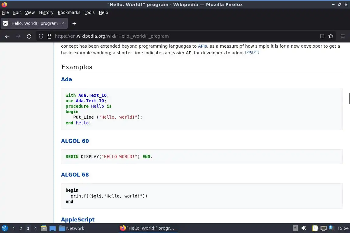Close the "Hello, World!" program tab
350x233 pixels.
tap(63, 23)
